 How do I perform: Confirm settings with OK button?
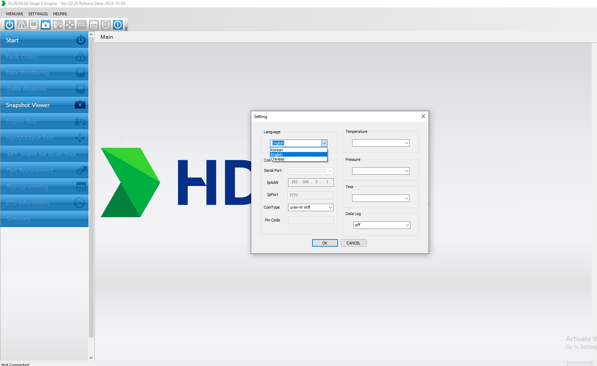tap(325, 243)
